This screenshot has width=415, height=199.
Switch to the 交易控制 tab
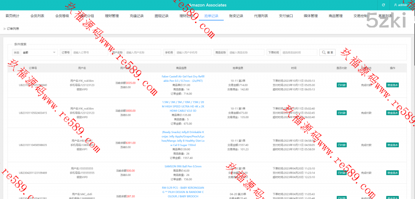[x=360, y=16]
